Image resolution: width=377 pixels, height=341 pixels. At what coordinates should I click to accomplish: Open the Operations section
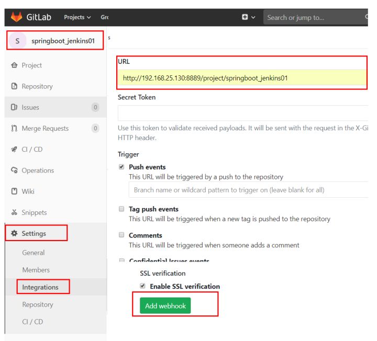point(38,170)
